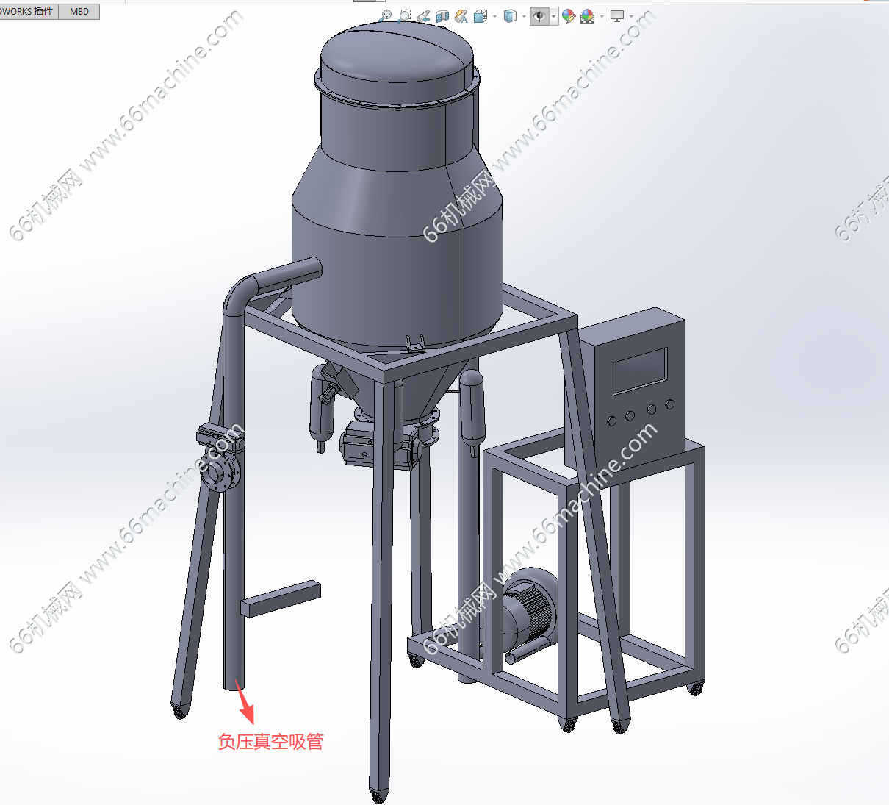The width and height of the screenshot is (889, 805).
Task: Click the Previous View icon
Action: coord(423,16)
